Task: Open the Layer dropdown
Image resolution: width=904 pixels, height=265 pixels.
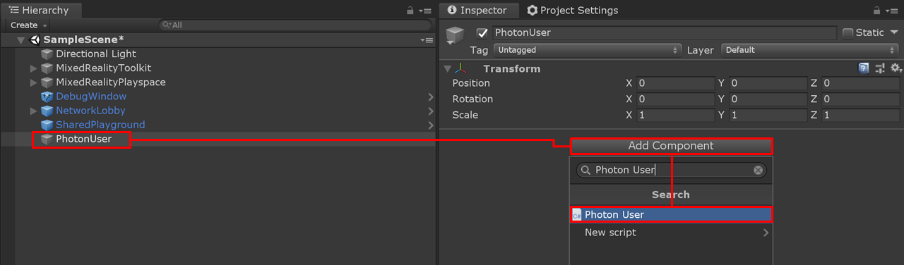Action: click(810, 50)
